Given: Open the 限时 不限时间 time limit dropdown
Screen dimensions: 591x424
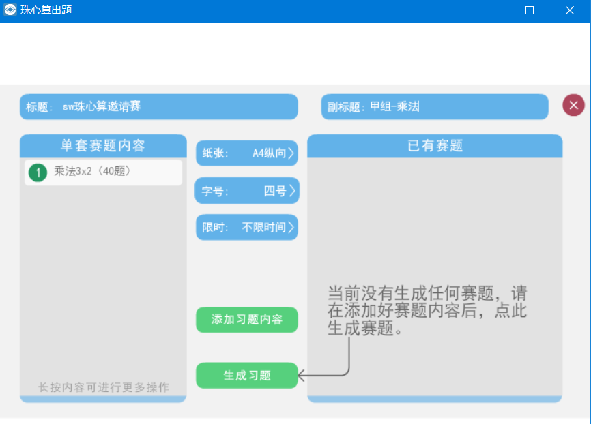Looking at the screenshot, I should tap(247, 227).
